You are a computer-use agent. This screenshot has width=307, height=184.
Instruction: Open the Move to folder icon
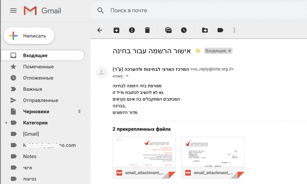(205, 30)
